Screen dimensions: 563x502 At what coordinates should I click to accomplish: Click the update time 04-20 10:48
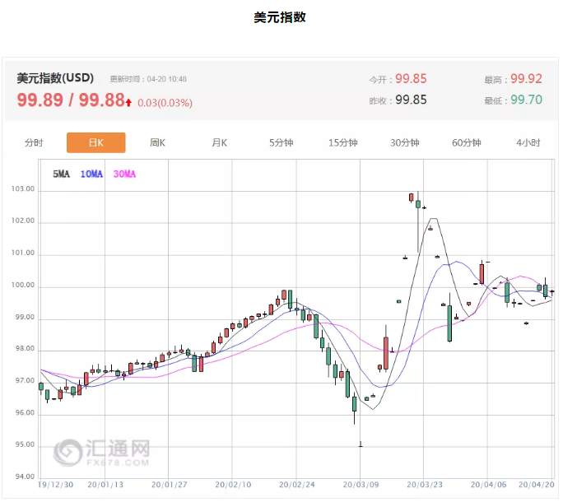pos(166,79)
